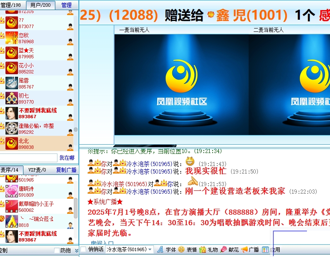This screenshot has height=257, width=330.
Task: Click the 一麦当前无人 label
Action: [134, 30]
